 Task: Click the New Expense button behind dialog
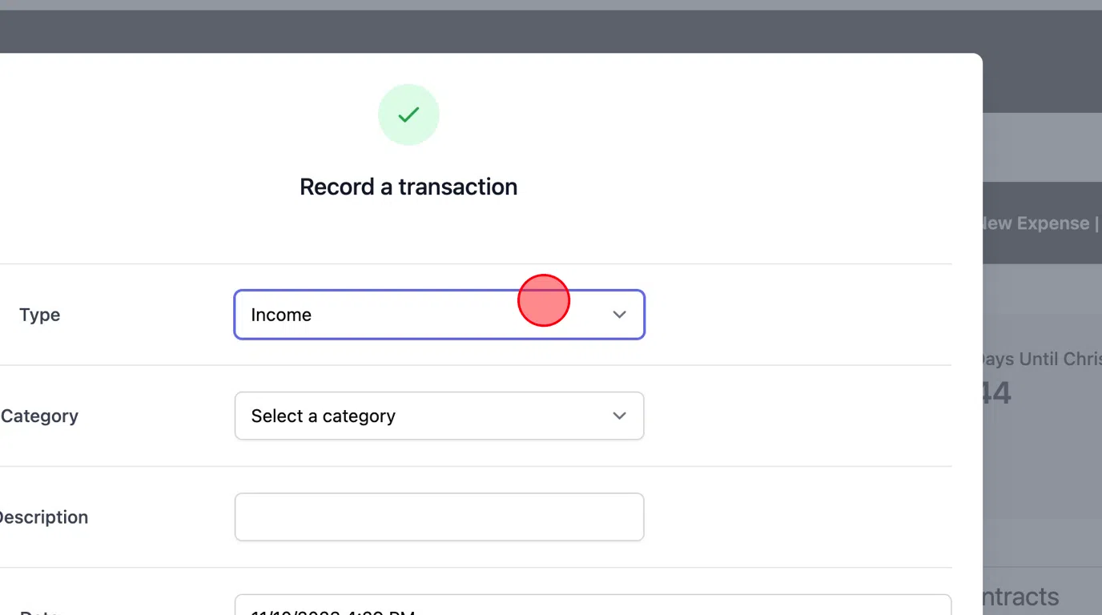(x=1037, y=223)
